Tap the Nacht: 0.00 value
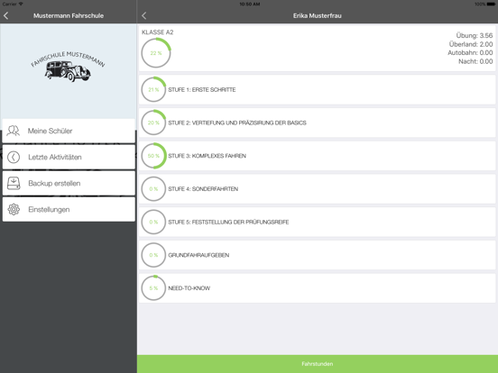 475,61
